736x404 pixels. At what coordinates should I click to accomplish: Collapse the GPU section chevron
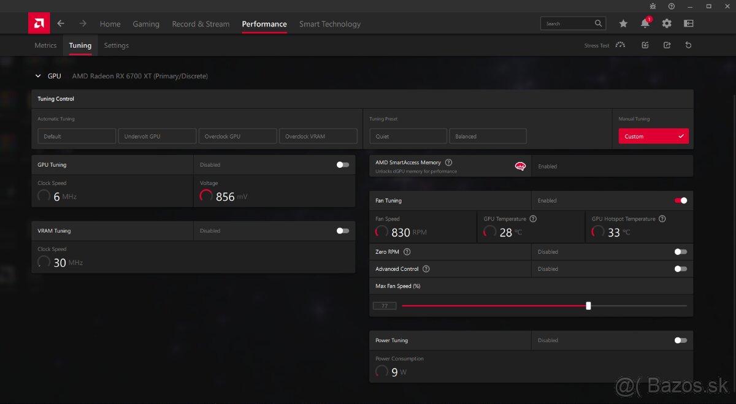click(x=38, y=75)
